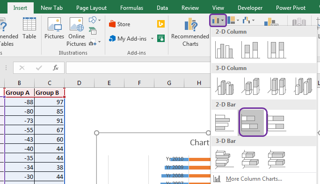Select the Group B header cell
The image size is (320, 184).
[x=50, y=93]
